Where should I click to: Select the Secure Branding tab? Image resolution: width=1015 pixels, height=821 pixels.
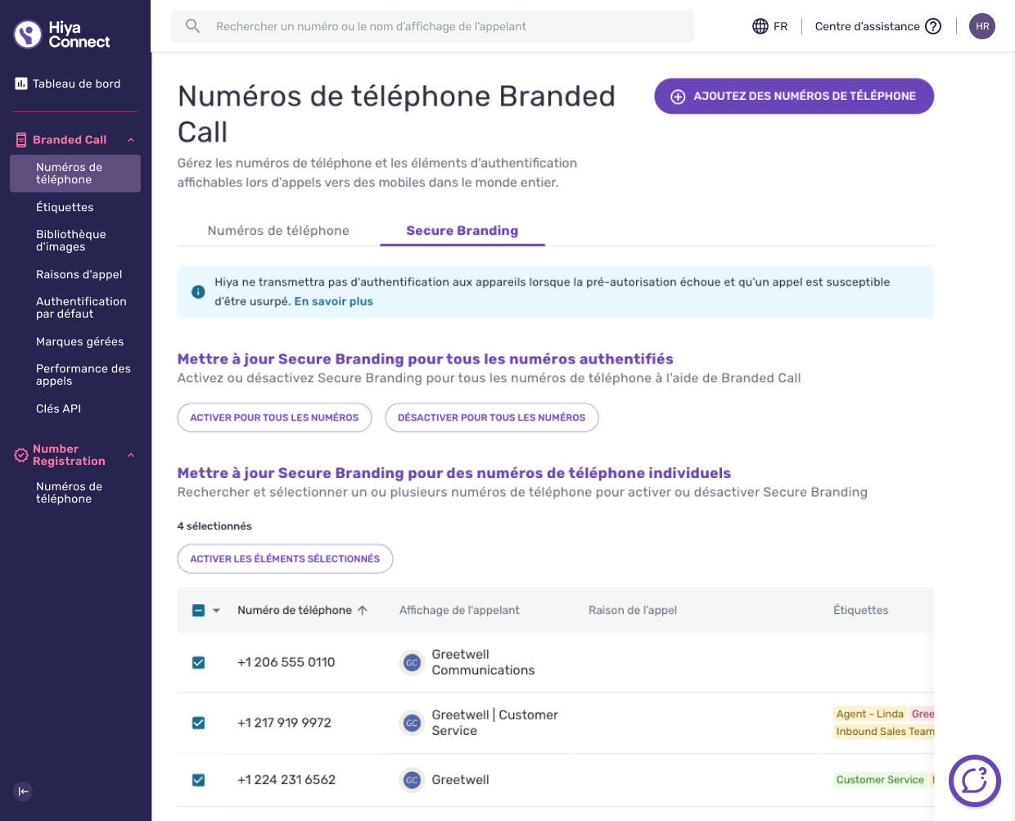coord(462,231)
